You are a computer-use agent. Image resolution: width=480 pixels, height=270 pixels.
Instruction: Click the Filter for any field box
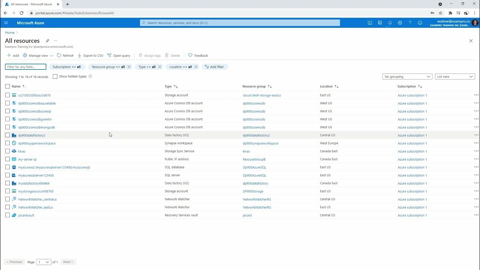click(25, 67)
